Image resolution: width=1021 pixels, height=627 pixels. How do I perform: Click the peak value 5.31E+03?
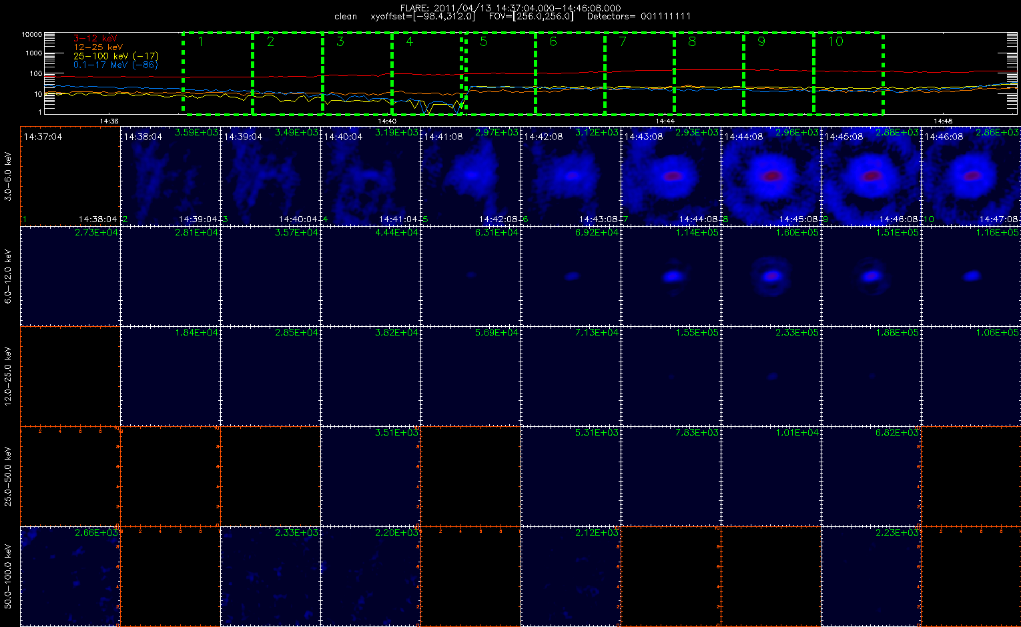click(x=597, y=433)
